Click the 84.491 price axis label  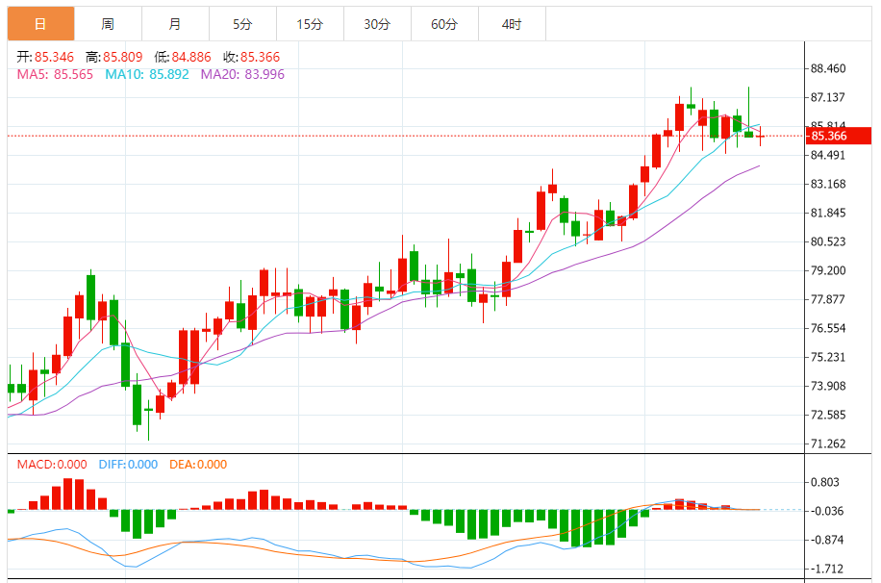coord(828,155)
